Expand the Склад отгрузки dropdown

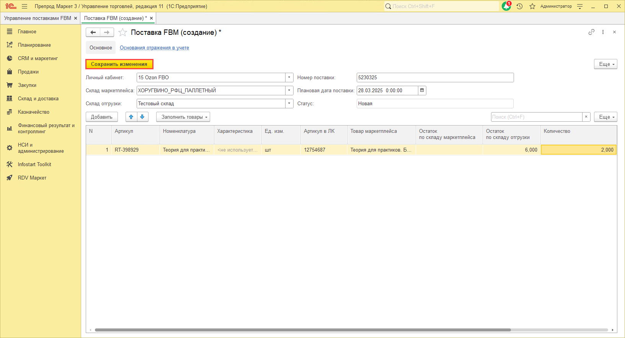pyautogui.click(x=289, y=103)
